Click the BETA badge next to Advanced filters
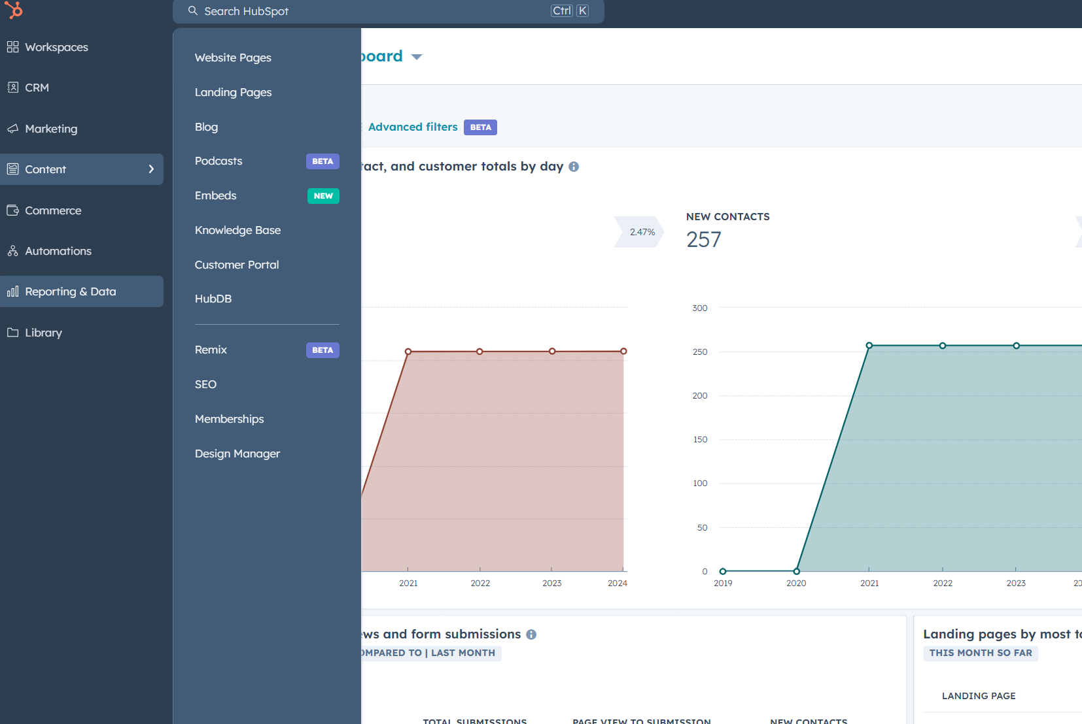 click(480, 127)
